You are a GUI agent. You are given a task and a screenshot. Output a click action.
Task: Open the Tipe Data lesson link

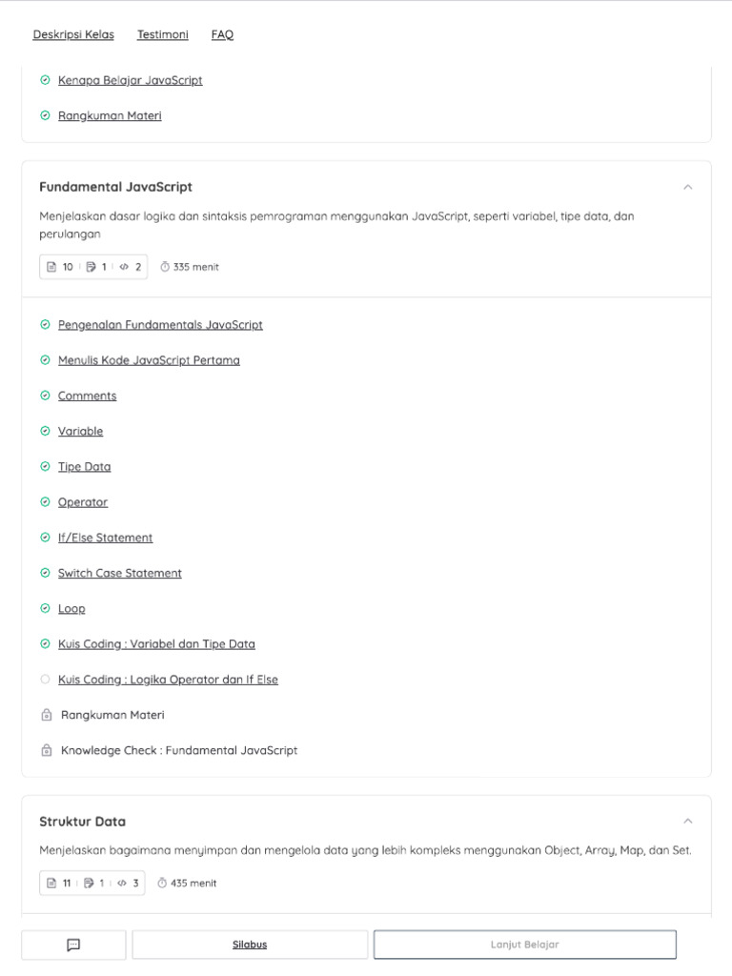84,467
